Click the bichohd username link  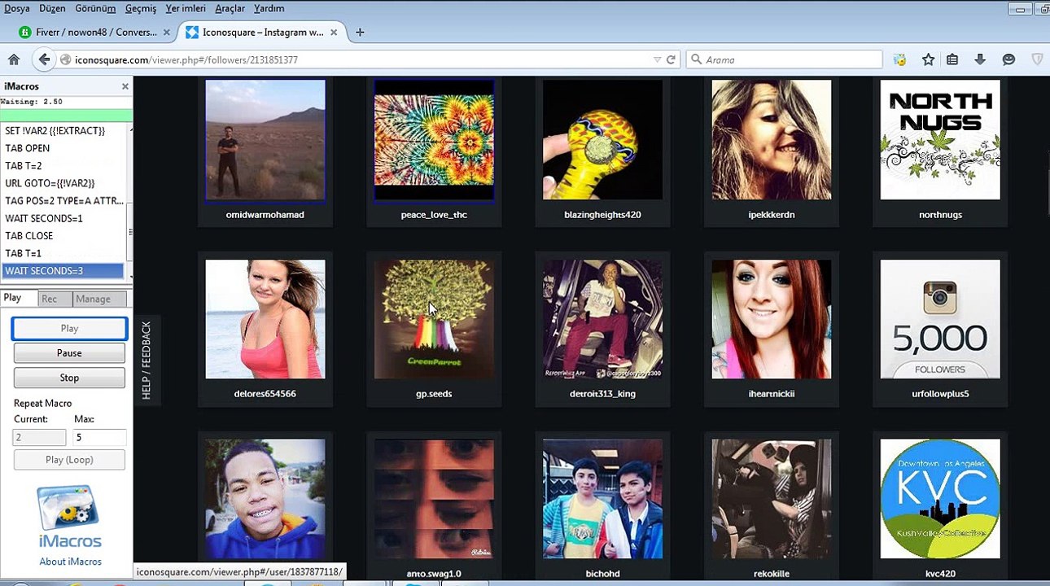(602, 573)
